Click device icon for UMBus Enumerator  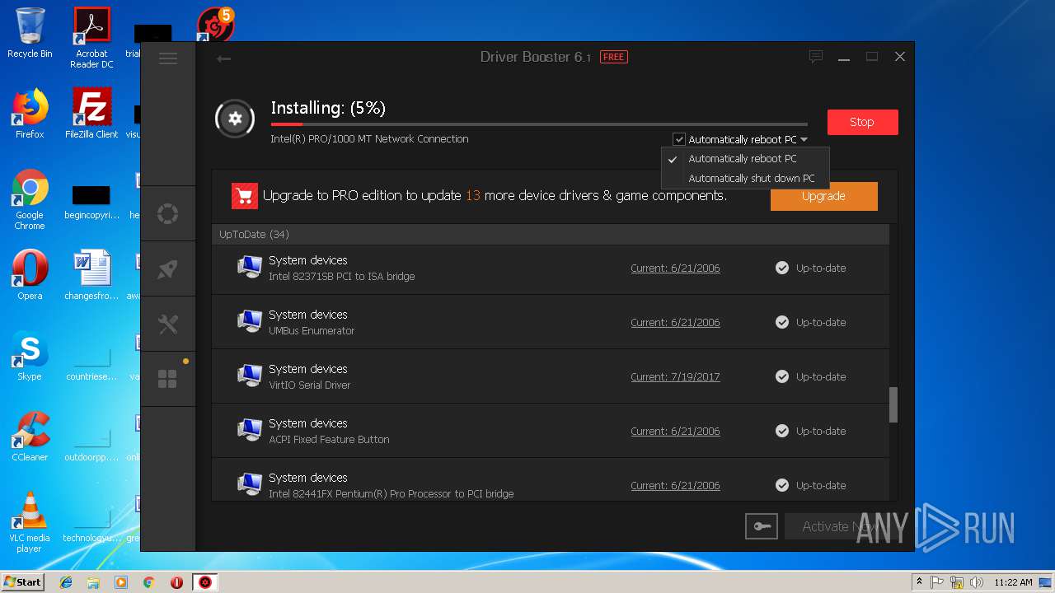[x=250, y=321]
